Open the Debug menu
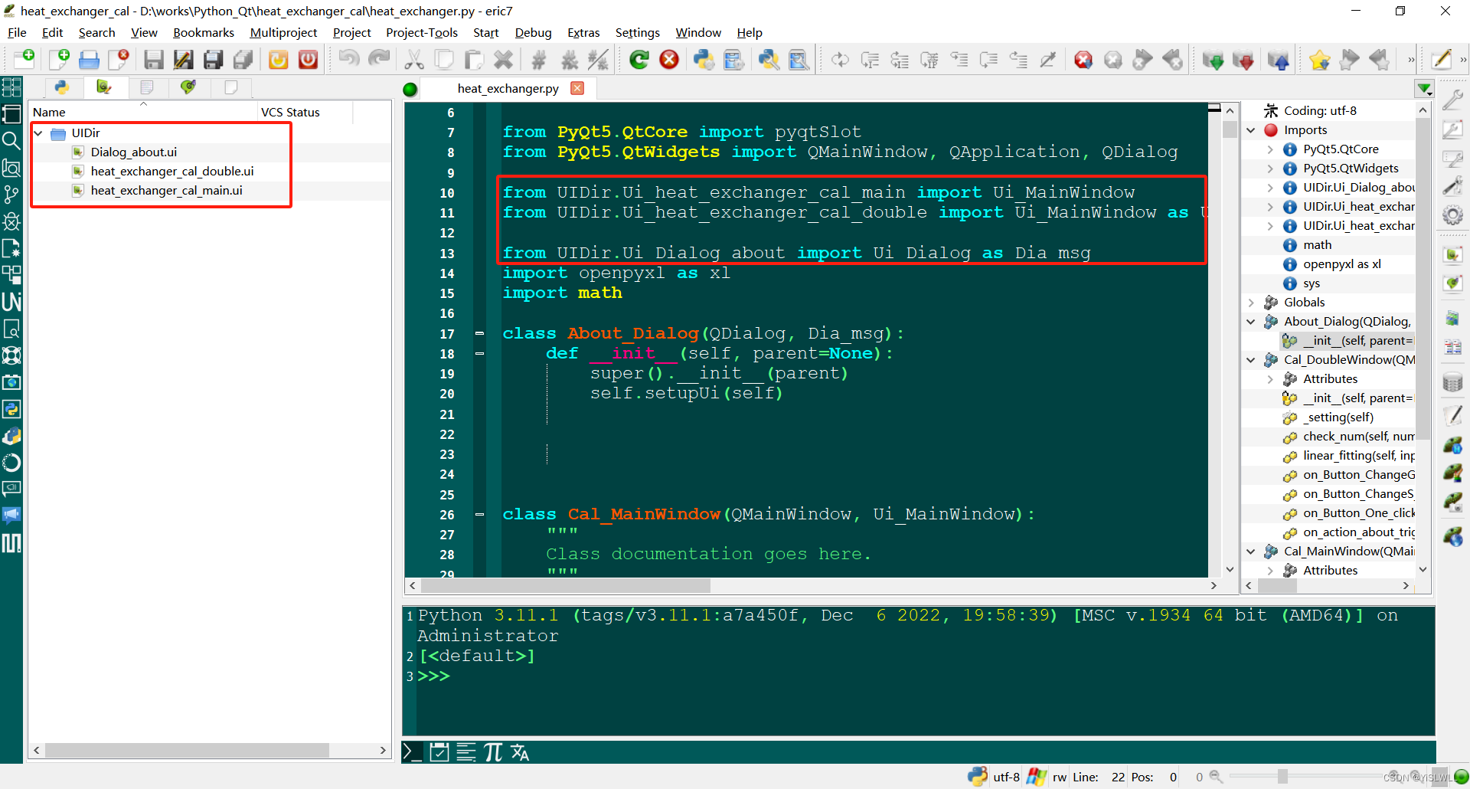 pyautogui.click(x=533, y=32)
